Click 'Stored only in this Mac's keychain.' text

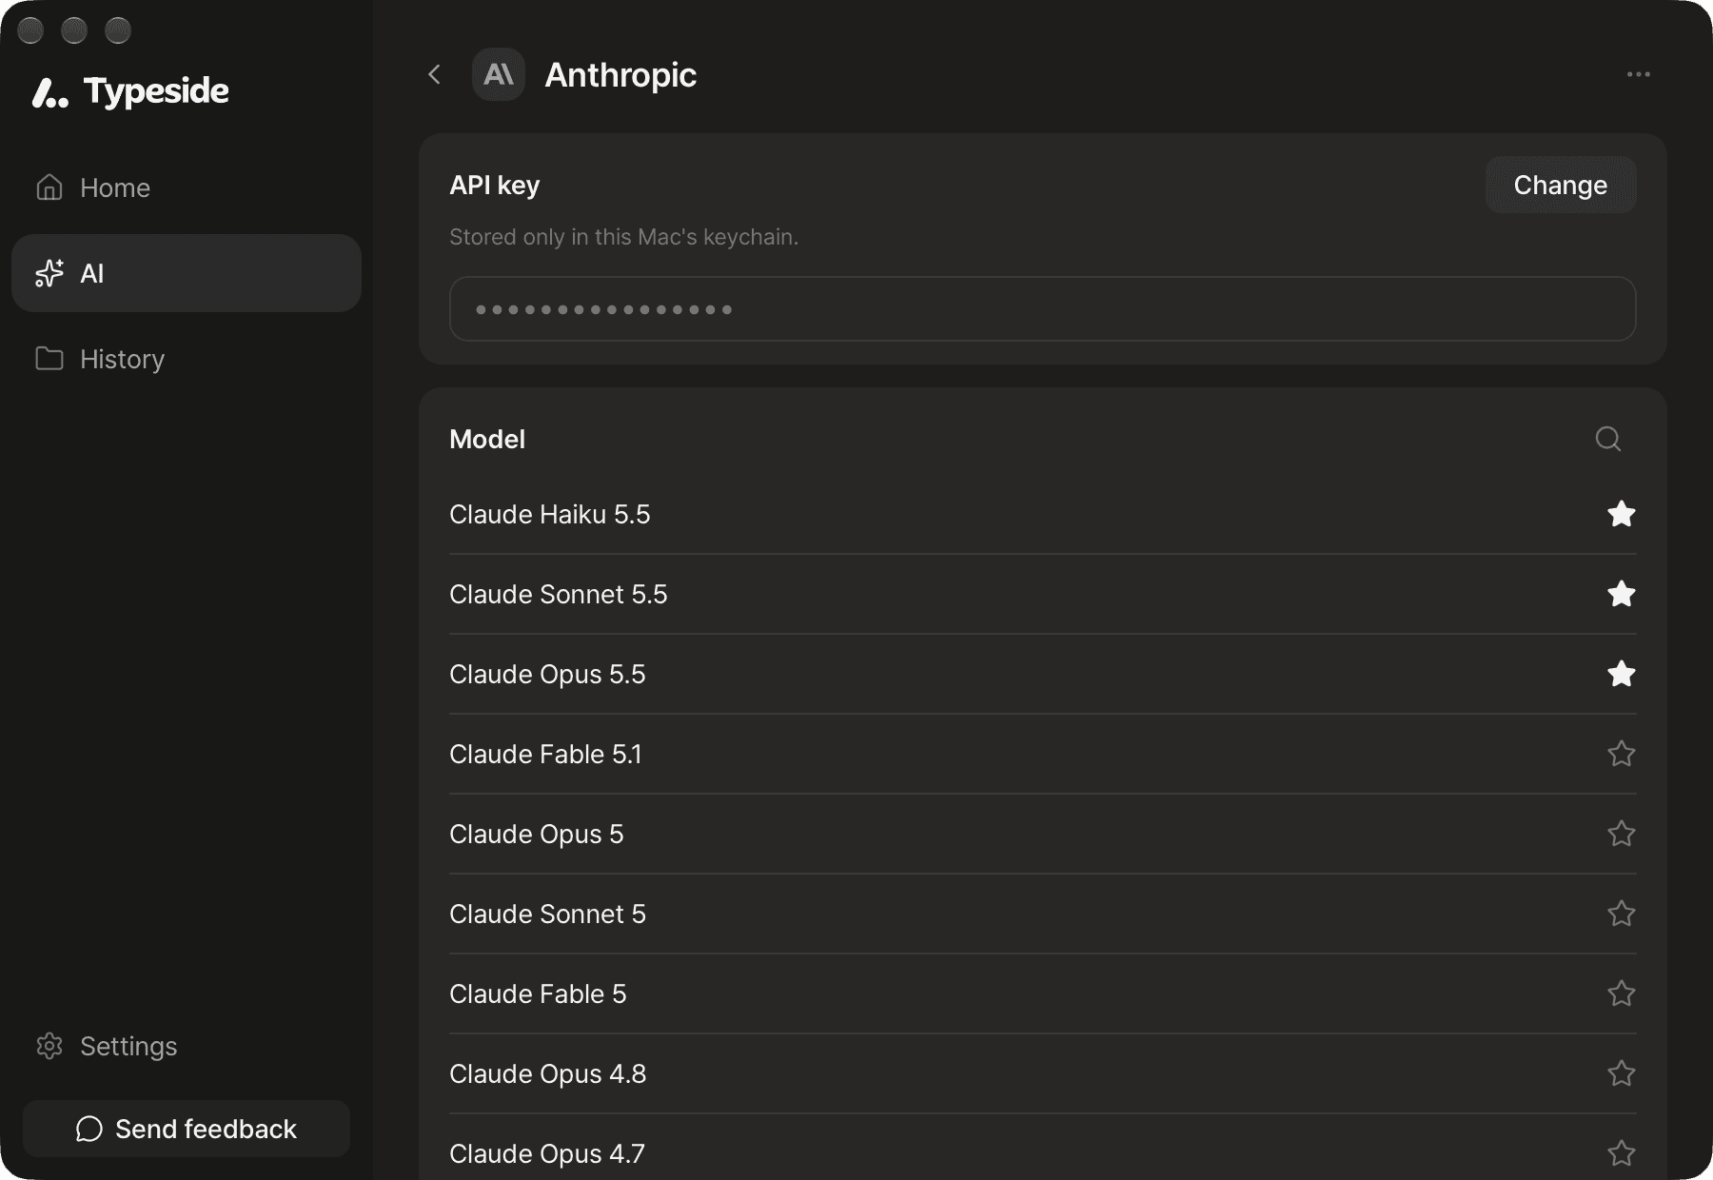tap(623, 237)
